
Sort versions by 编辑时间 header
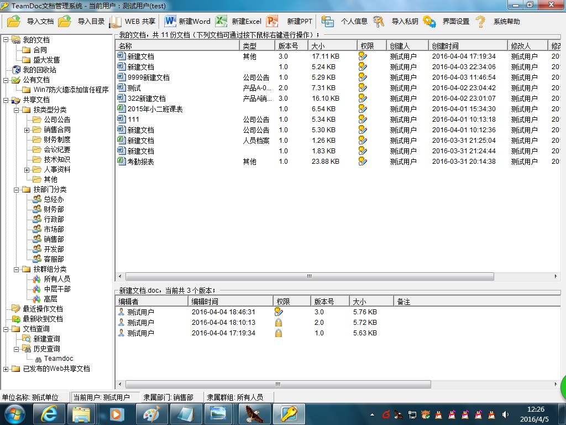pyautogui.click(x=230, y=301)
